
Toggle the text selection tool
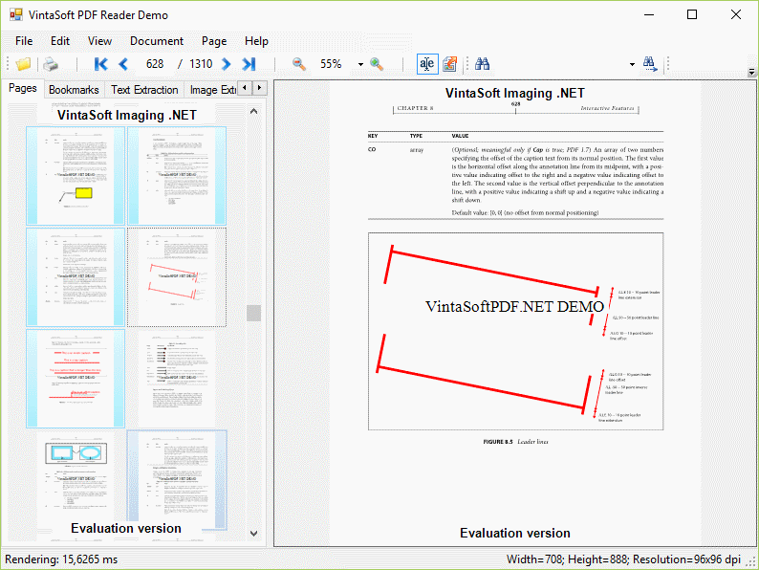click(x=426, y=64)
